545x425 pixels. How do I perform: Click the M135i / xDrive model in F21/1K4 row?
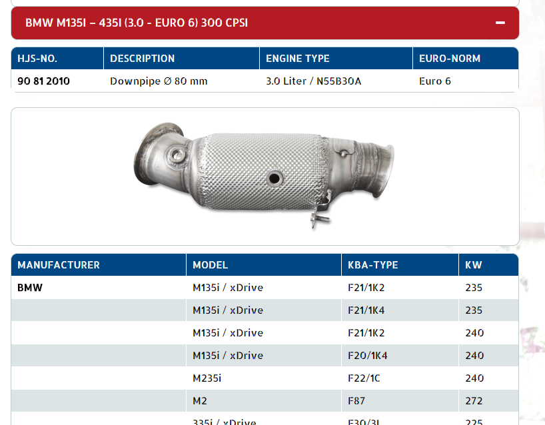pos(228,310)
